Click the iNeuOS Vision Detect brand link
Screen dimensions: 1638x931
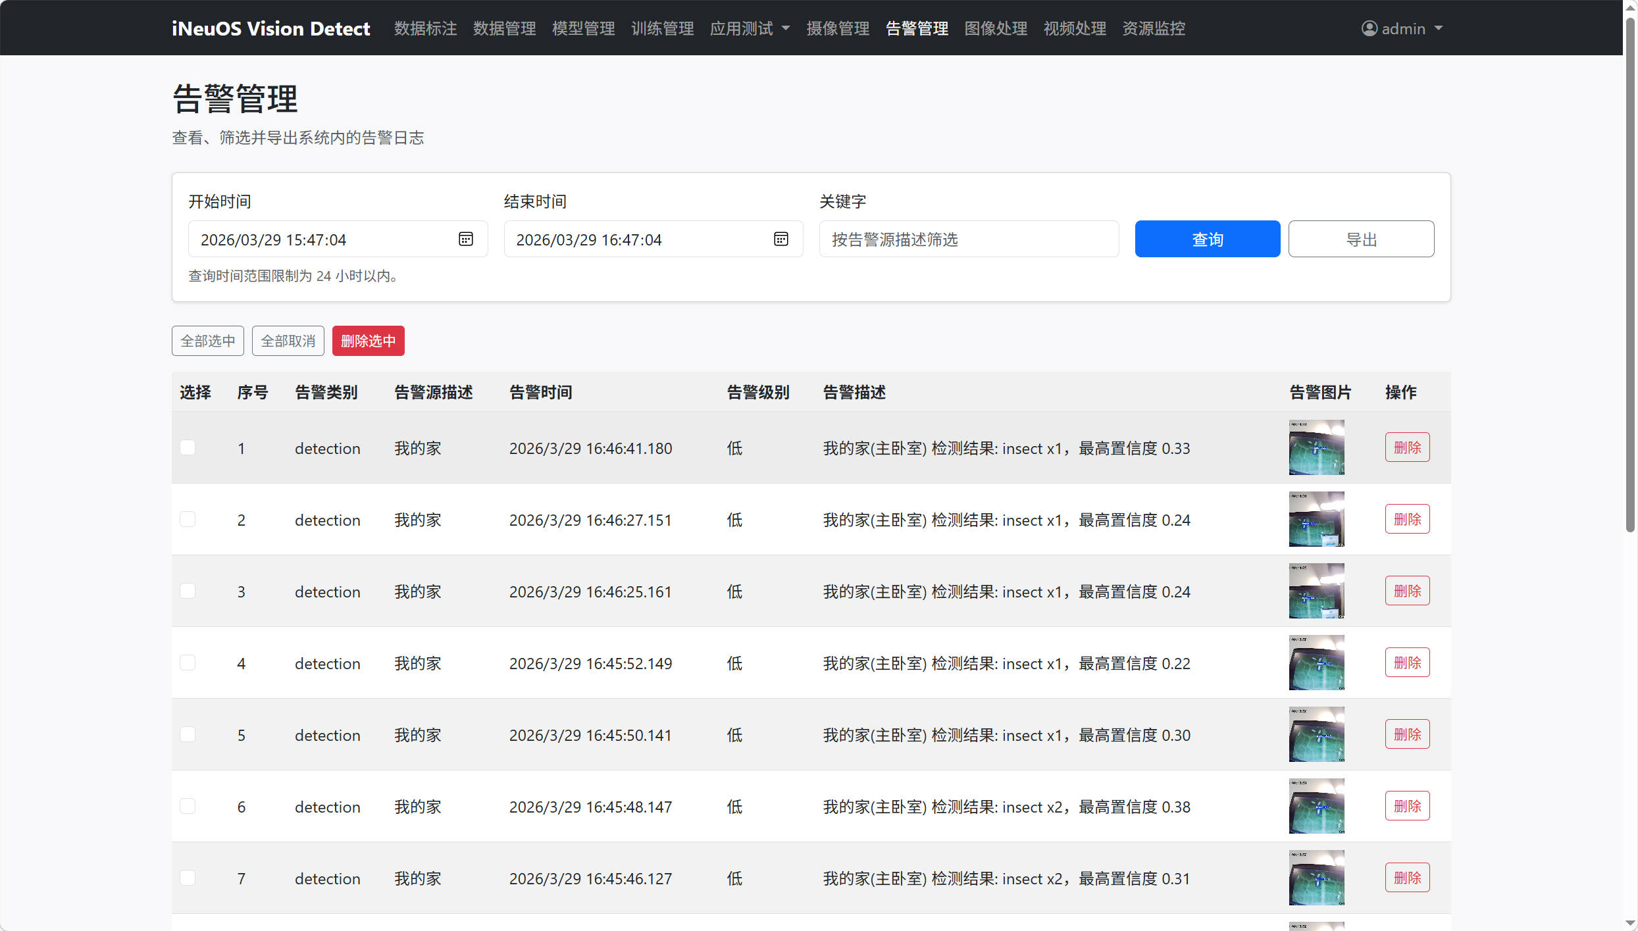(270, 28)
